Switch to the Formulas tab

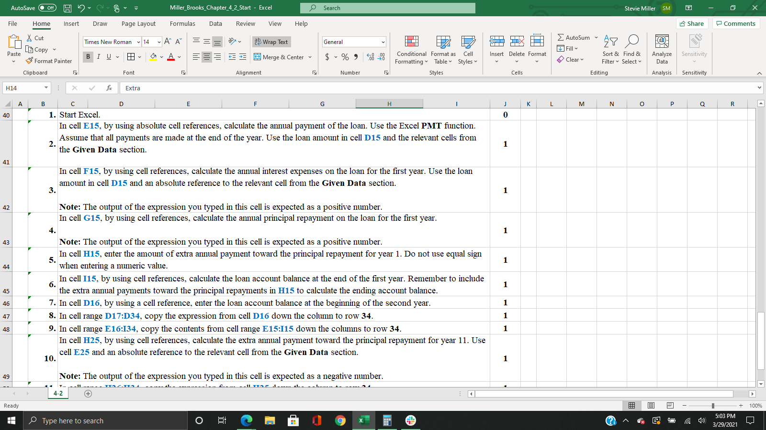(x=182, y=23)
